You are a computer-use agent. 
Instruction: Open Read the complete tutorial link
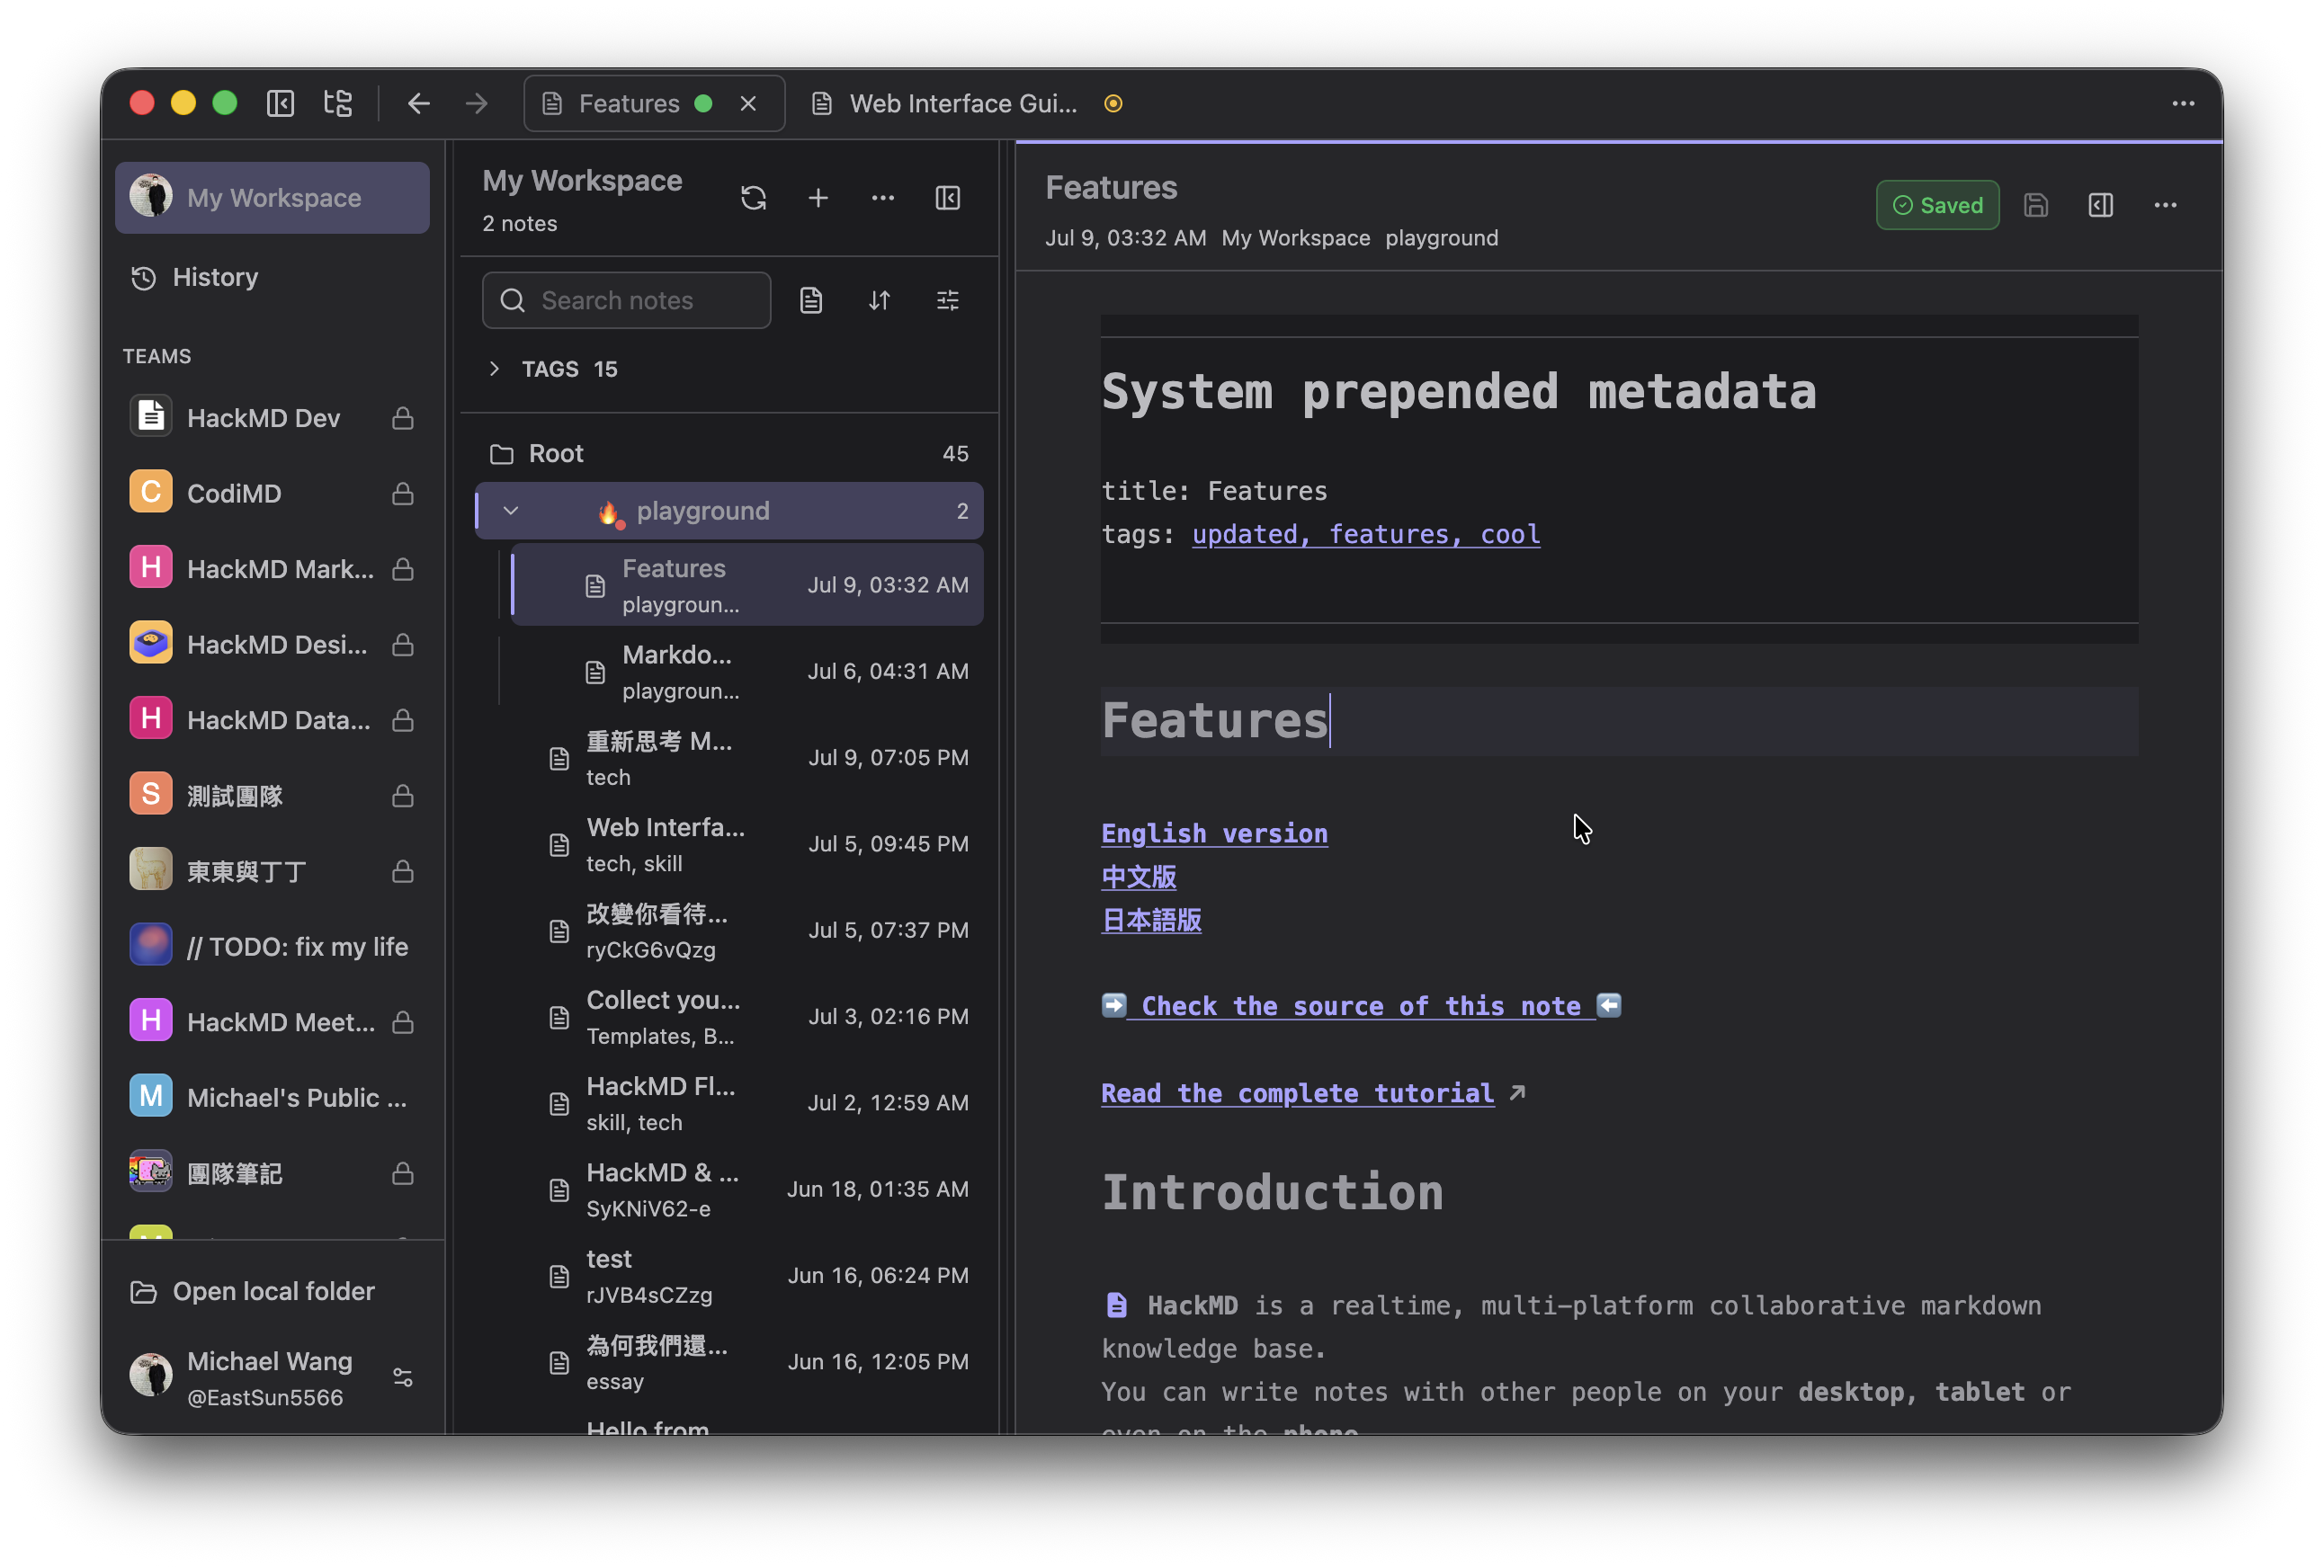coord(1298,1092)
